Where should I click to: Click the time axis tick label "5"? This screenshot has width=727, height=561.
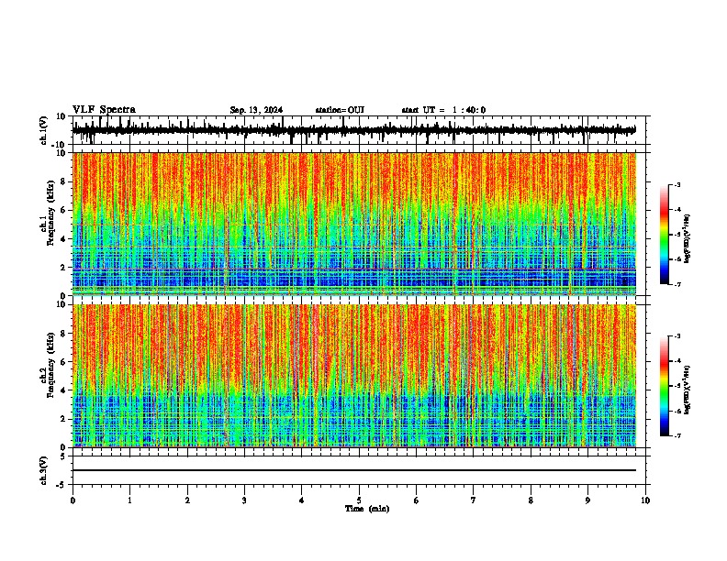(x=359, y=500)
